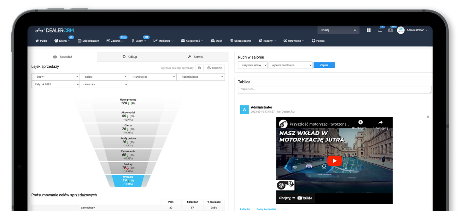
Task: Click the 'Lubię to!' link
Action: [245, 209]
